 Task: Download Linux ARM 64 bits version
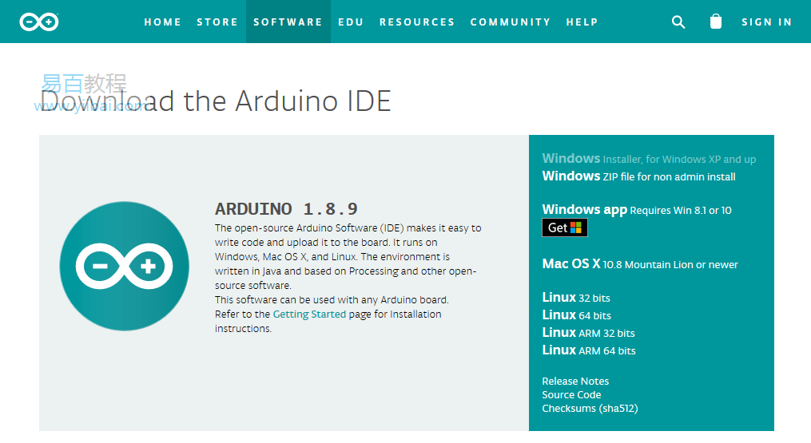coord(589,350)
